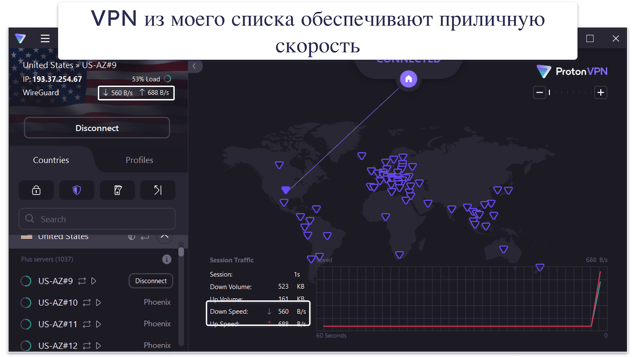Click the United States » US-AZ#9 heading
636x357 pixels.
(x=70, y=65)
